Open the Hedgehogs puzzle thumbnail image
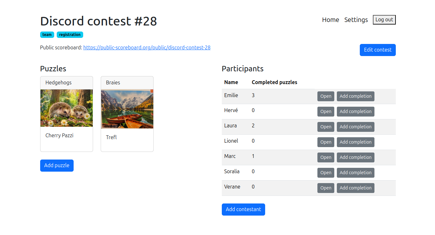 [x=67, y=108]
